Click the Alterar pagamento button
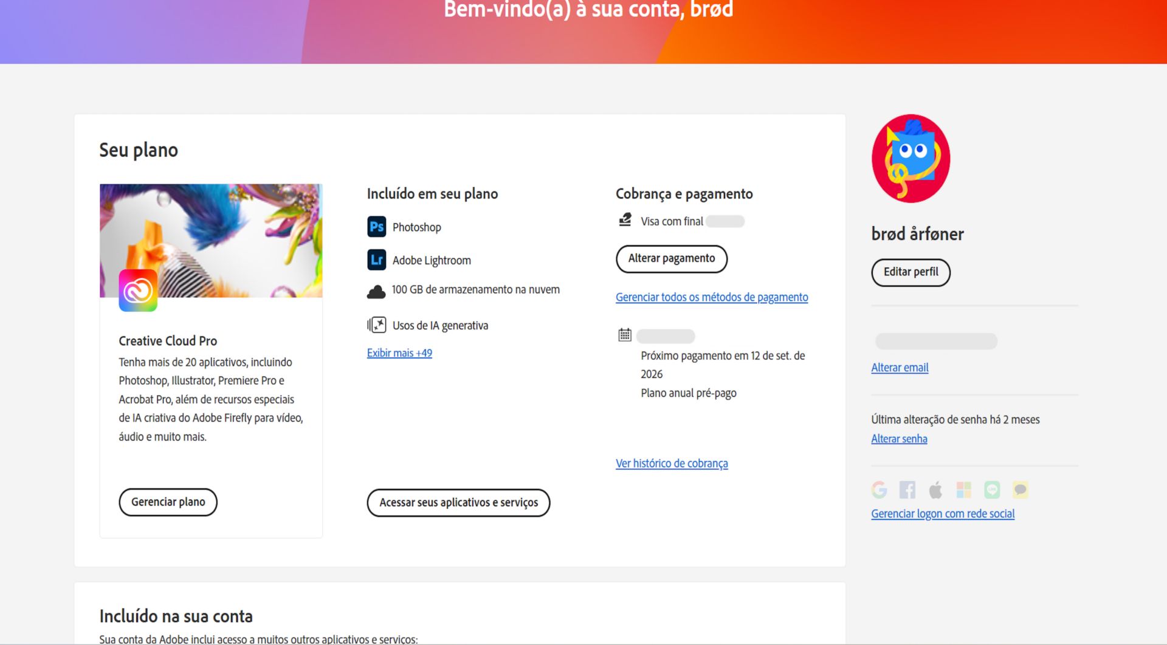This screenshot has height=645, width=1167. [x=671, y=258]
